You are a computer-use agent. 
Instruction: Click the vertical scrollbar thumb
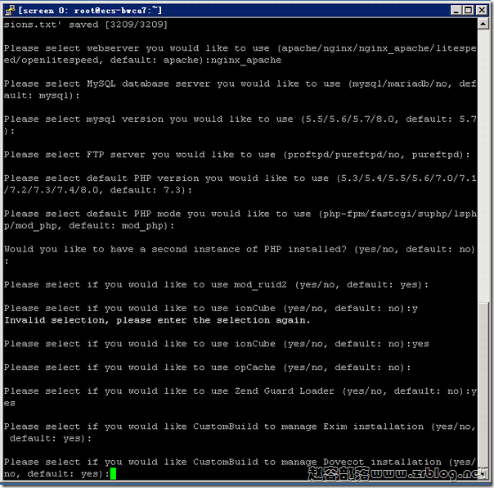point(483,384)
